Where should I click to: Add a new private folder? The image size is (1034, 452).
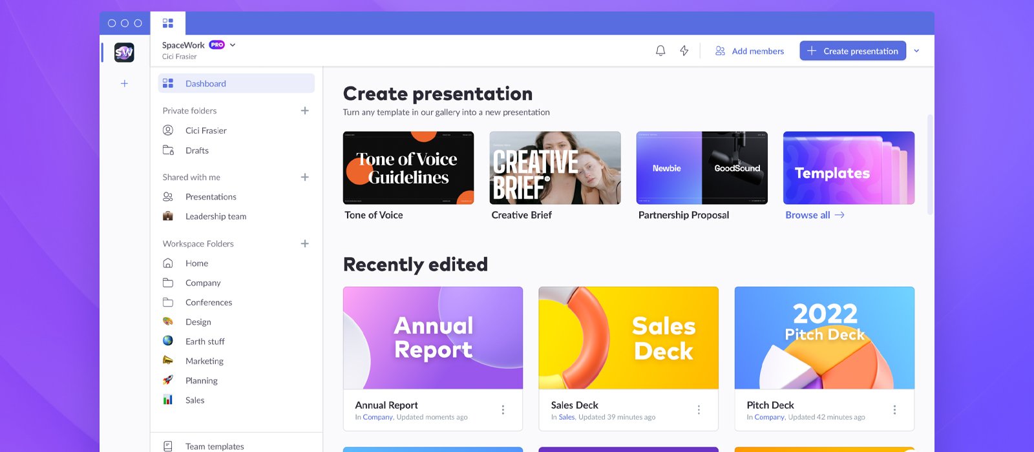click(305, 110)
